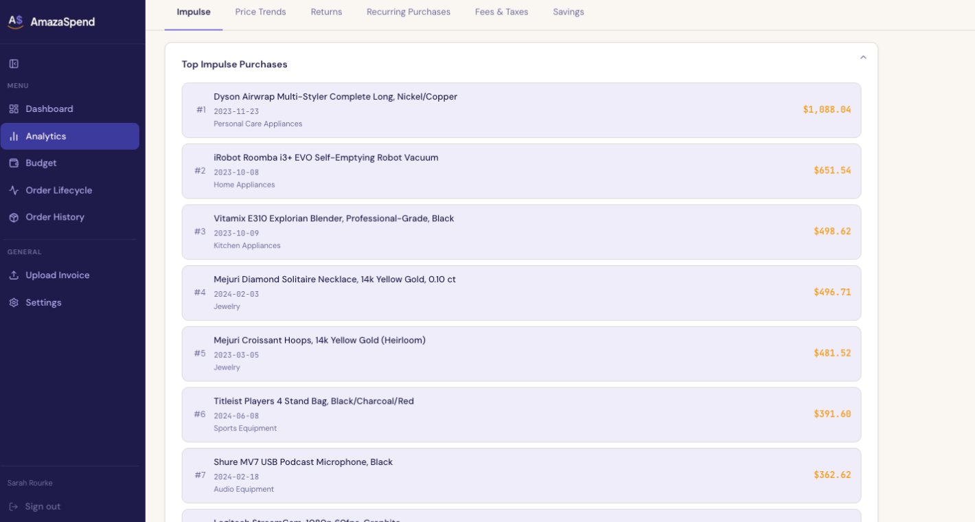Select Mejuri Diamond Solitaire Necklace title
The image size is (975, 522).
[x=334, y=280]
